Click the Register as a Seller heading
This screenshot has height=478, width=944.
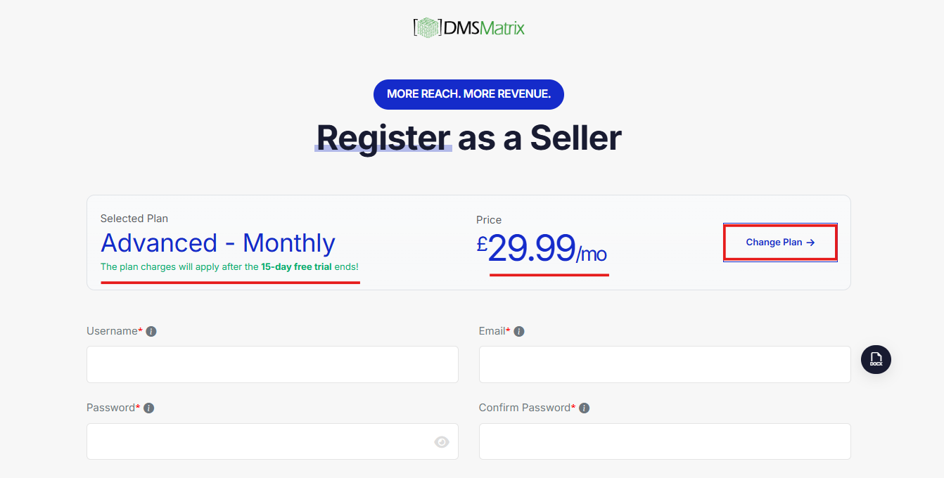point(468,138)
